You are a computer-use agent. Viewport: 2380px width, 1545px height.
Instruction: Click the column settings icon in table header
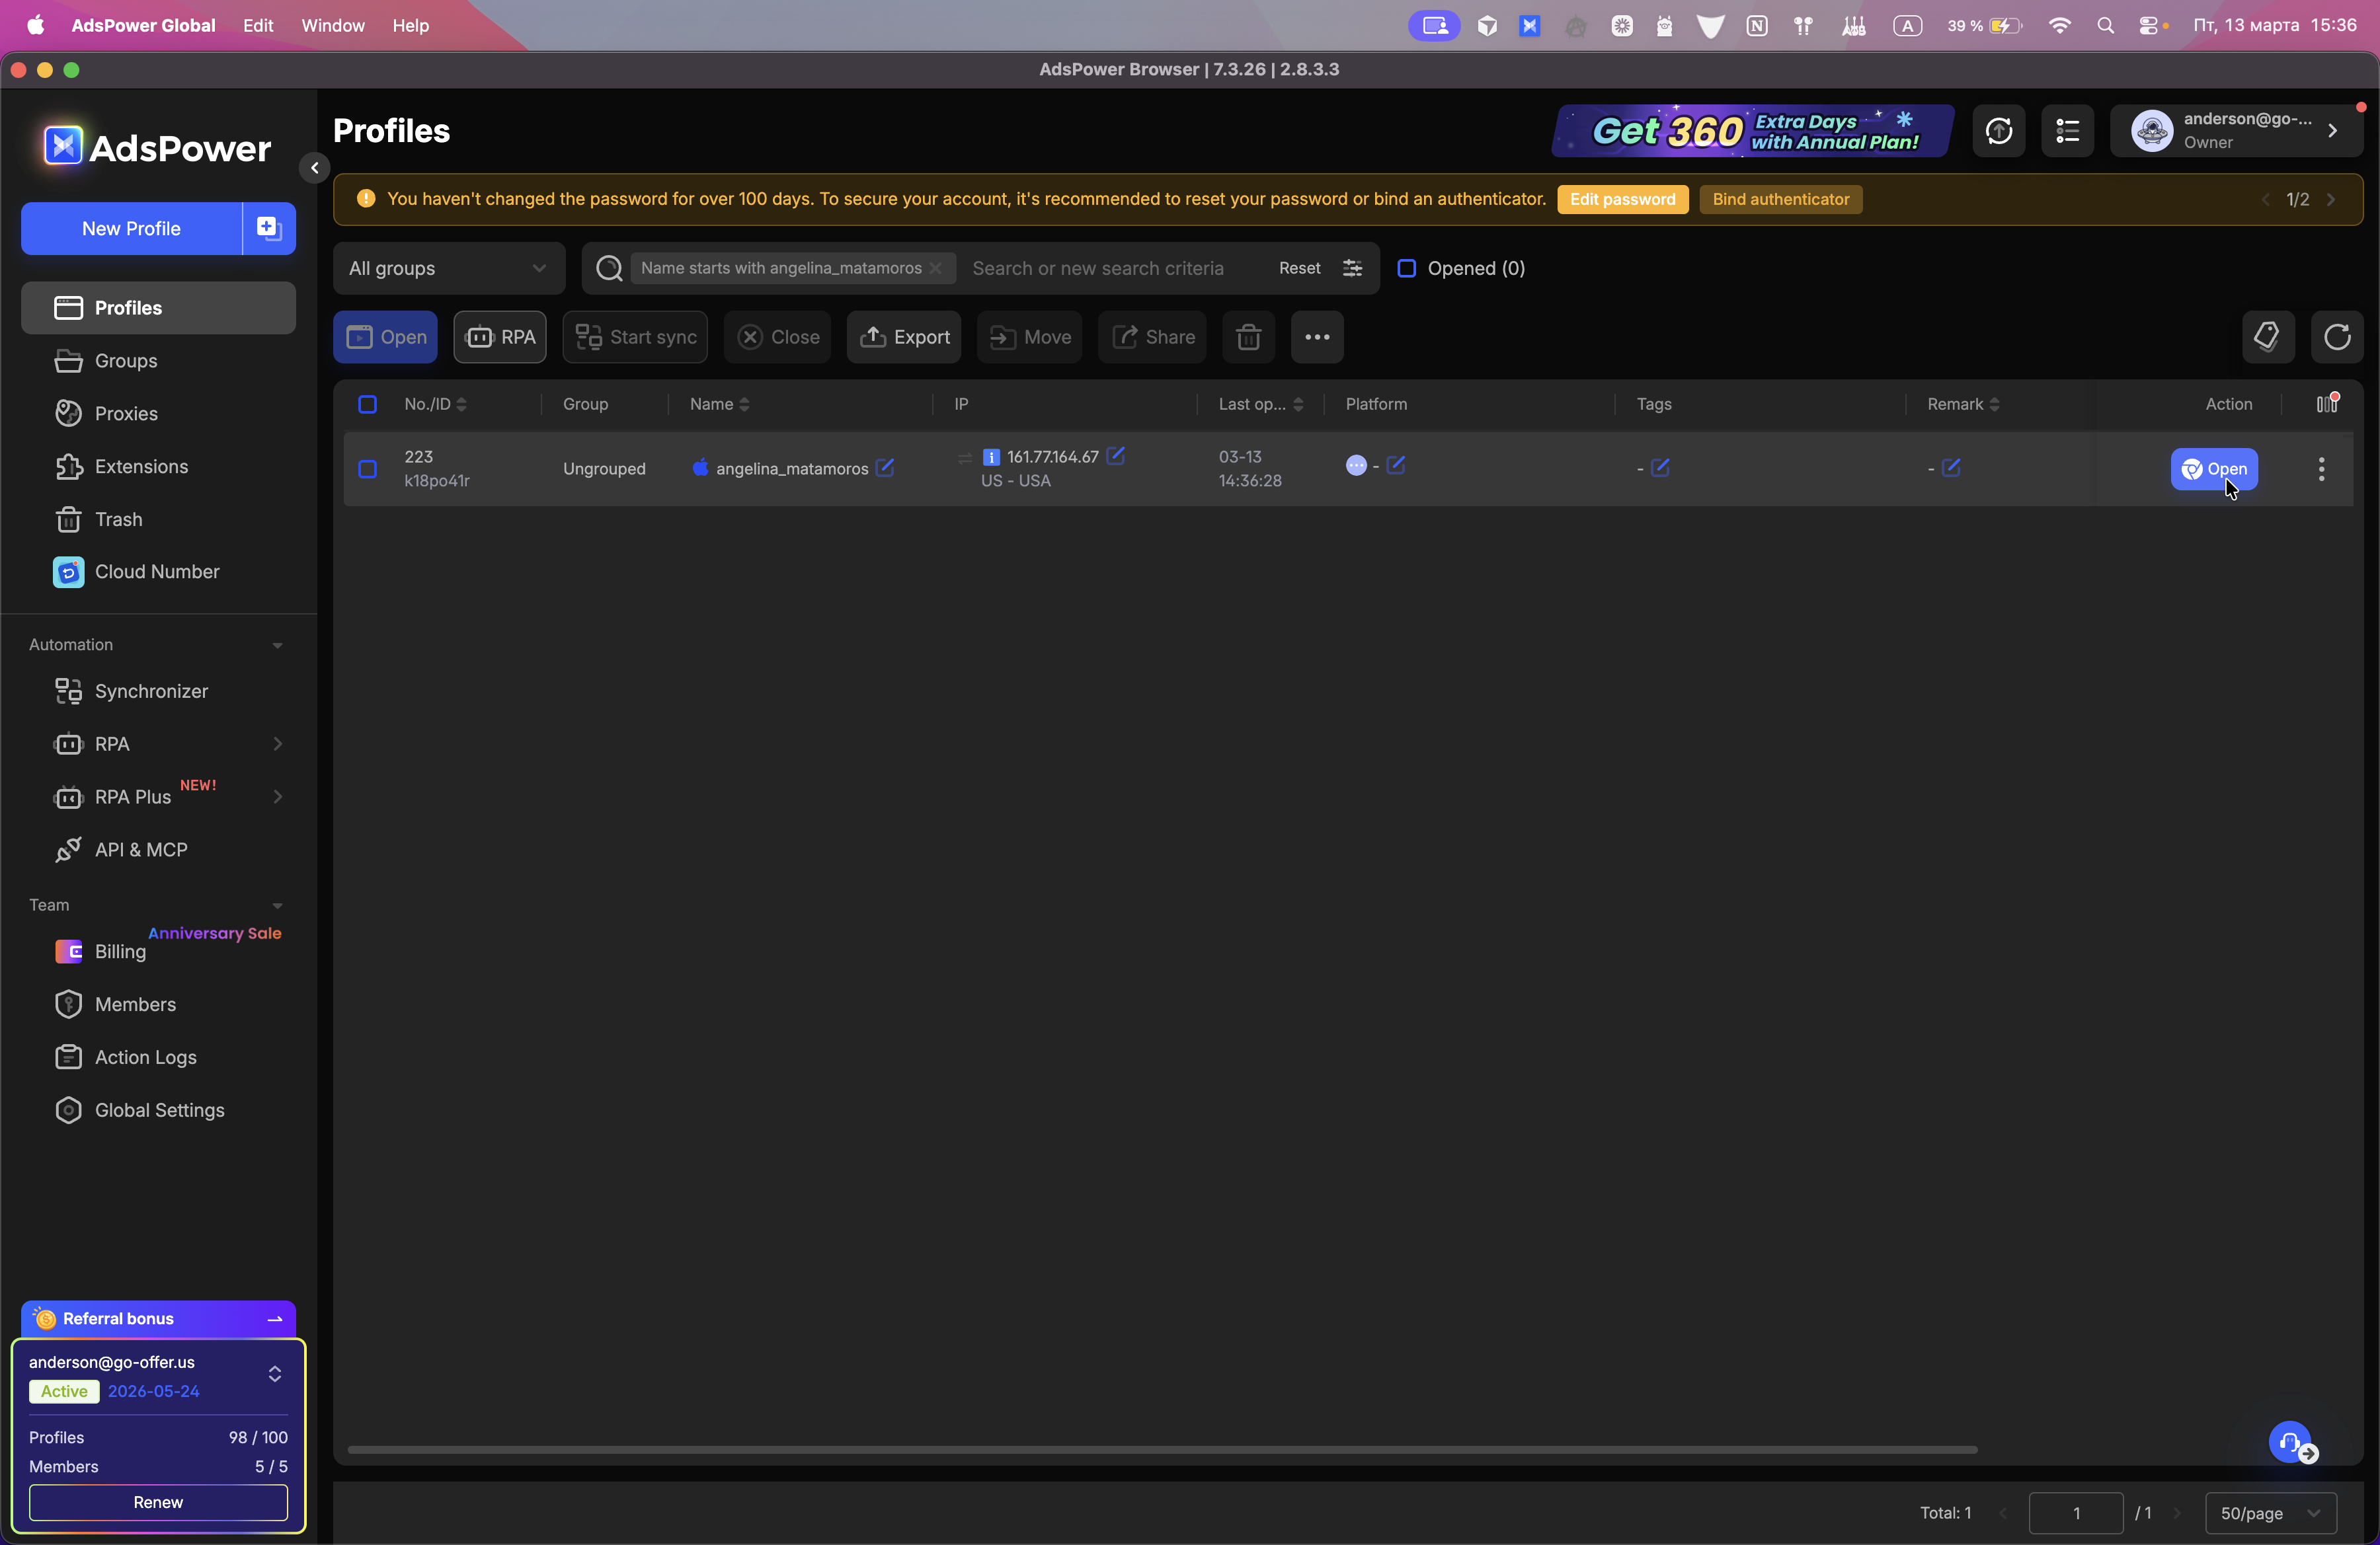click(x=2326, y=404)
